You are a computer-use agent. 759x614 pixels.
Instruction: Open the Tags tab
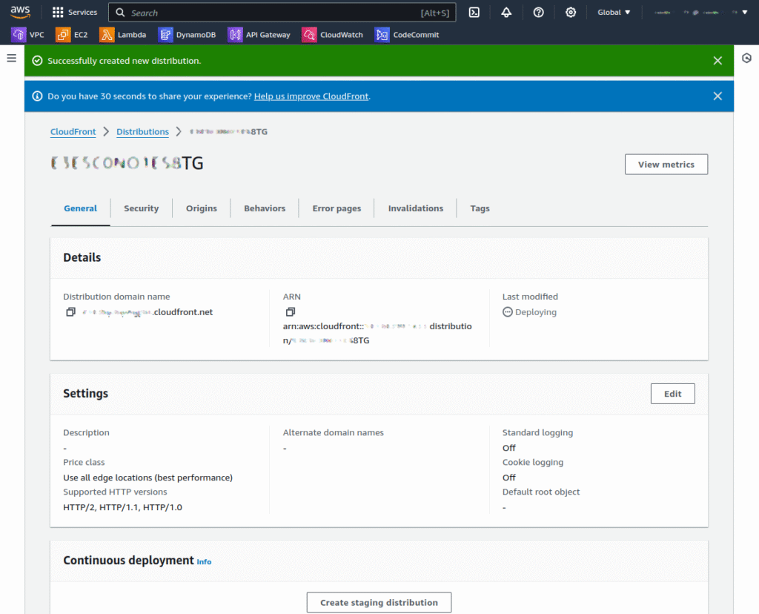pyautogui.click(x=480, y=208)
